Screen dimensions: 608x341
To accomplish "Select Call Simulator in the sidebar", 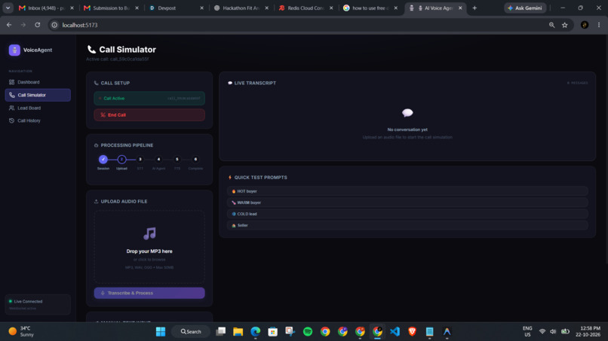I will point(38,95).
